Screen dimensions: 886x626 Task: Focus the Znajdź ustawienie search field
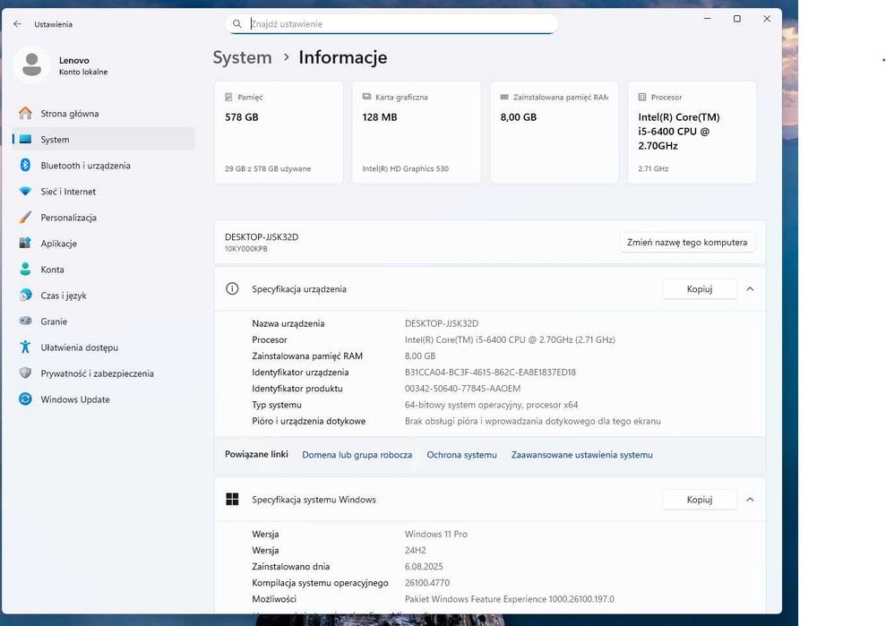392,23
